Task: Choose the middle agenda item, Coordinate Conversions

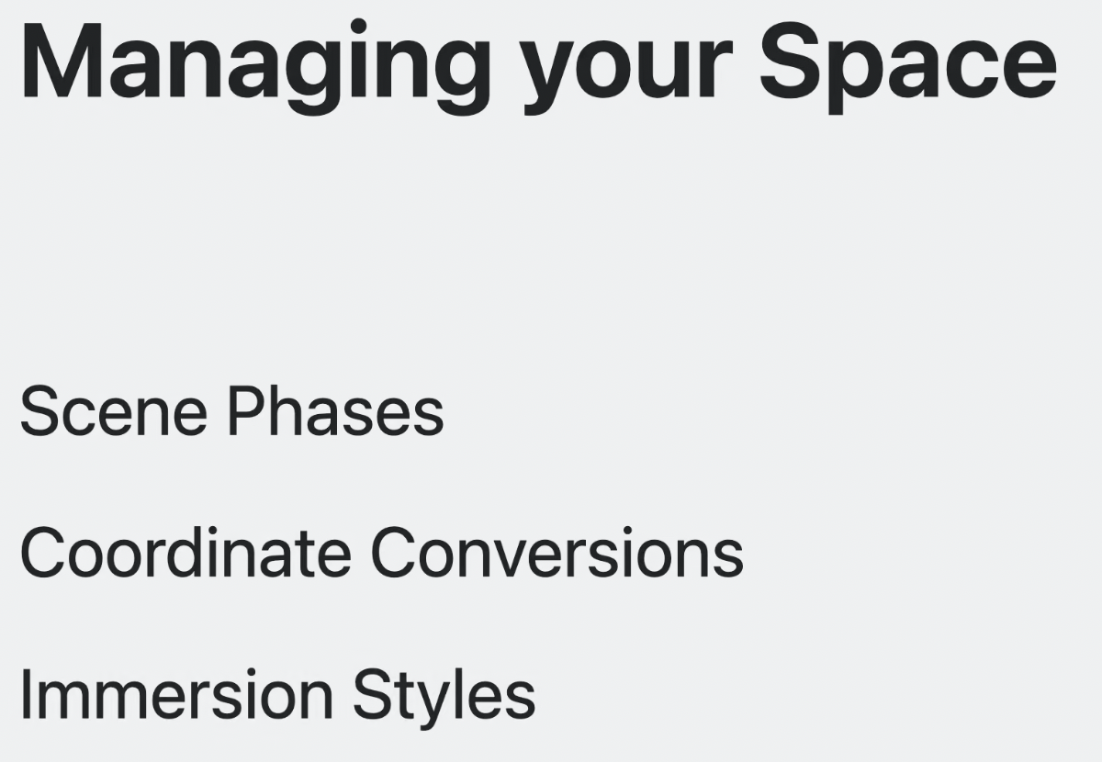Action: (382, 553)
